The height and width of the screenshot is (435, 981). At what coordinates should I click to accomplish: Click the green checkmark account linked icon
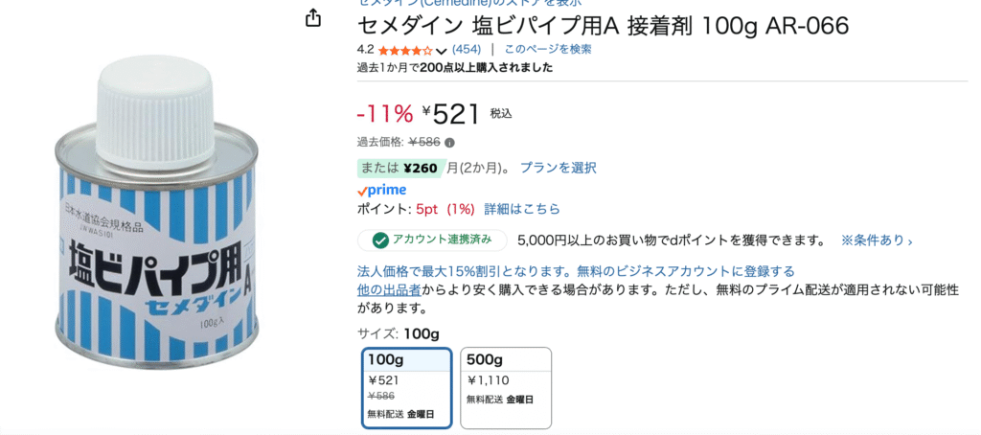pyautogui.click(x=379, y=240)
